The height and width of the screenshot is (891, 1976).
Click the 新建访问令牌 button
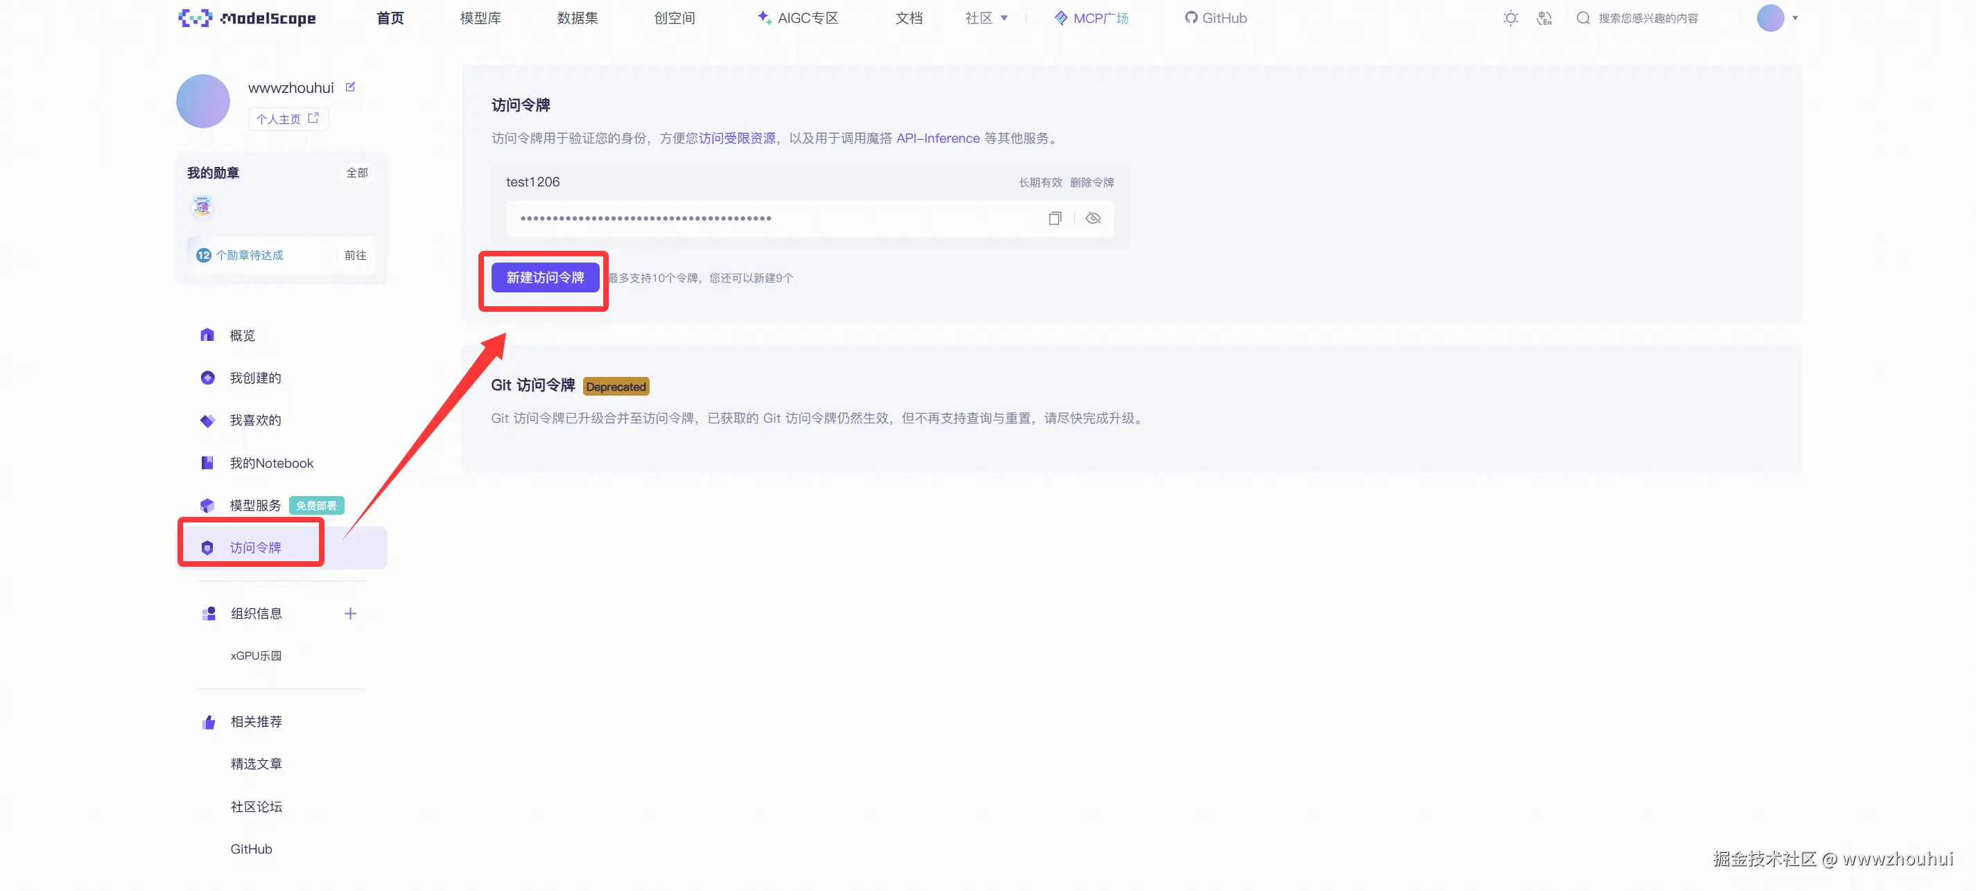(545, 277)
